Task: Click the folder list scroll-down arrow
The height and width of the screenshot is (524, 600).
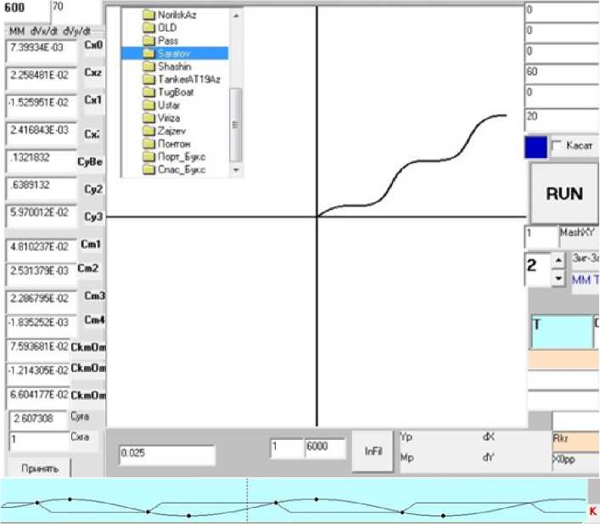Action: pos(236,170)
